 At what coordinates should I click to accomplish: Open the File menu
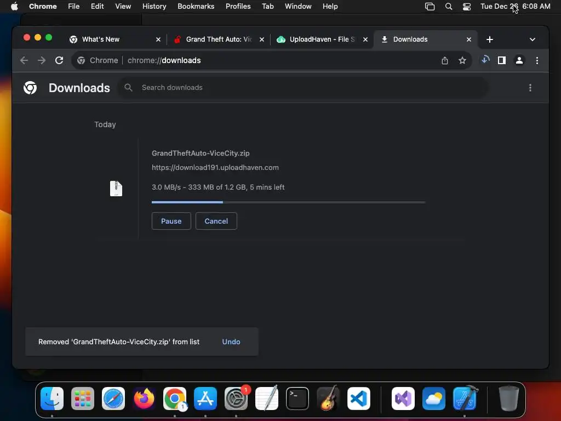click(74, 7)
